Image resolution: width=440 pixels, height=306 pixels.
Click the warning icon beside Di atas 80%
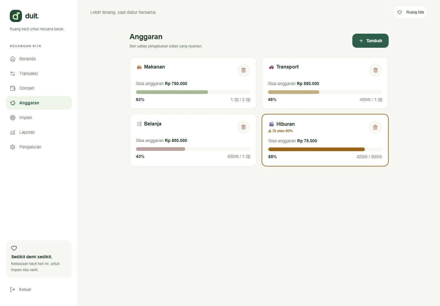pyautogui.click(x=270, y=131)
